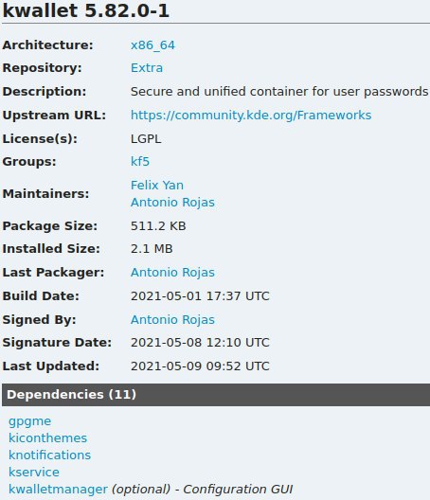Click the kwallet 5.82.0-1 page title
Viewport: 430px width, 500px height.
86,10
